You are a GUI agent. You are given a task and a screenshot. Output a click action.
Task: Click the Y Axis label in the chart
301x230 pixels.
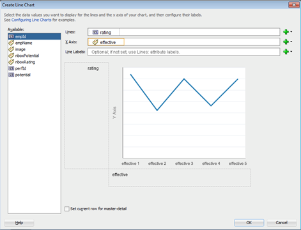(114, 112)
